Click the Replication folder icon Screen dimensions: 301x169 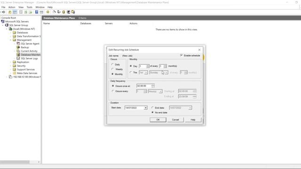(15, 62)
